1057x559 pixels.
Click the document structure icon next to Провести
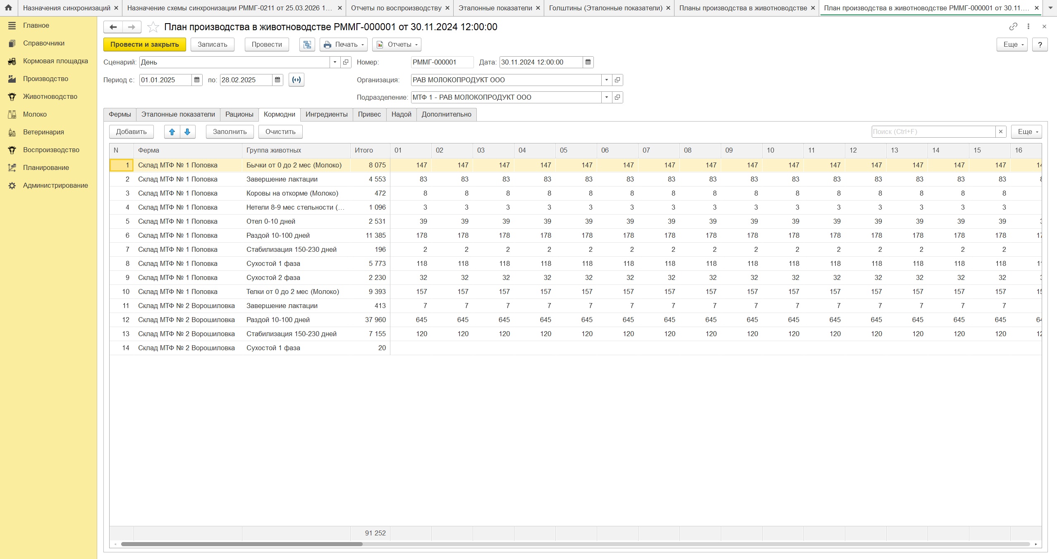[307, 45]
